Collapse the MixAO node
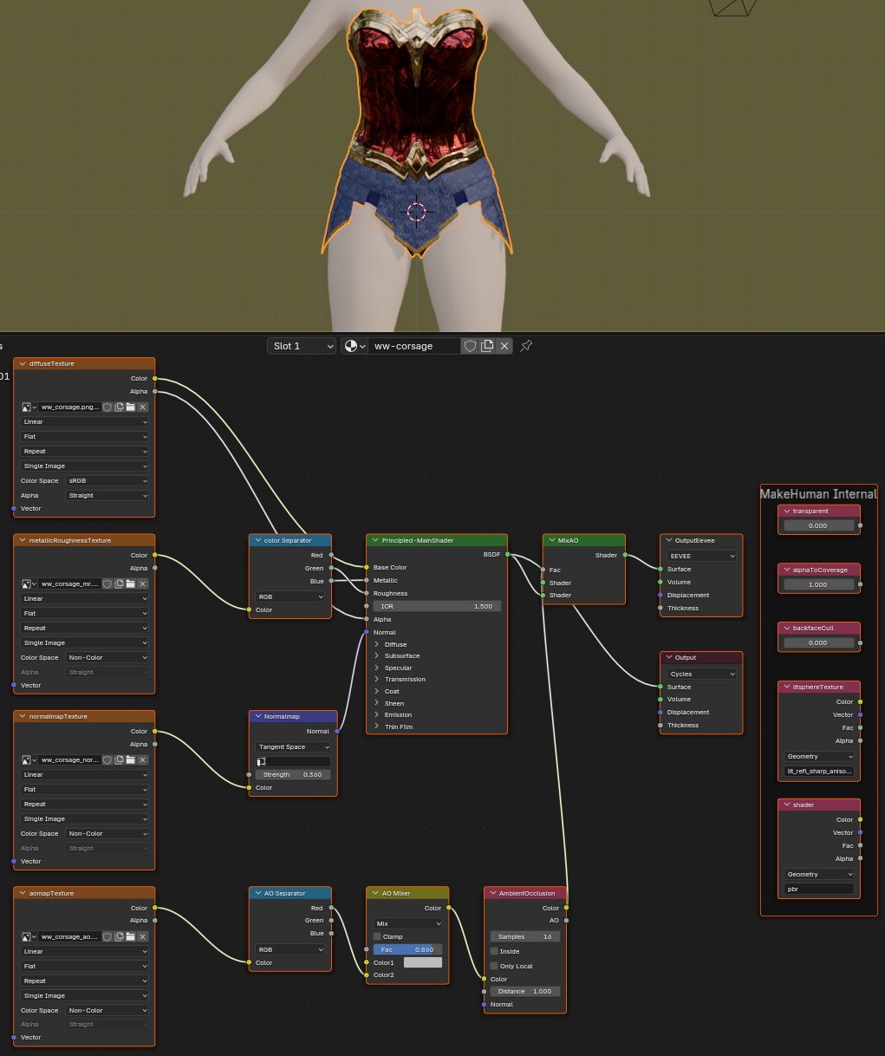Screen dimensions: 885x1056 point(551,540)
